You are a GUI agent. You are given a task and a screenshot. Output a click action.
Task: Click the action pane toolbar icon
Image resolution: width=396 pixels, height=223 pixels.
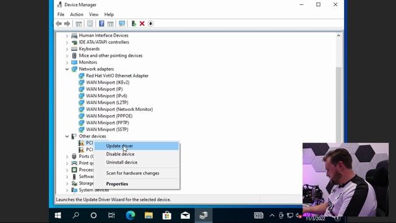pyautogui.click(x=110, y=24)
